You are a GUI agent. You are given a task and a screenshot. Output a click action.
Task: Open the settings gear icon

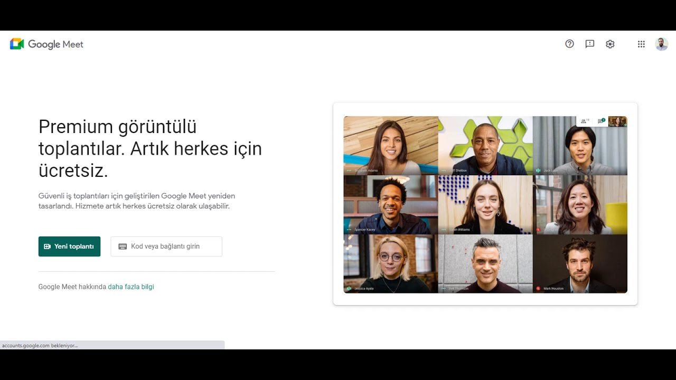click(x=610, y=44)
